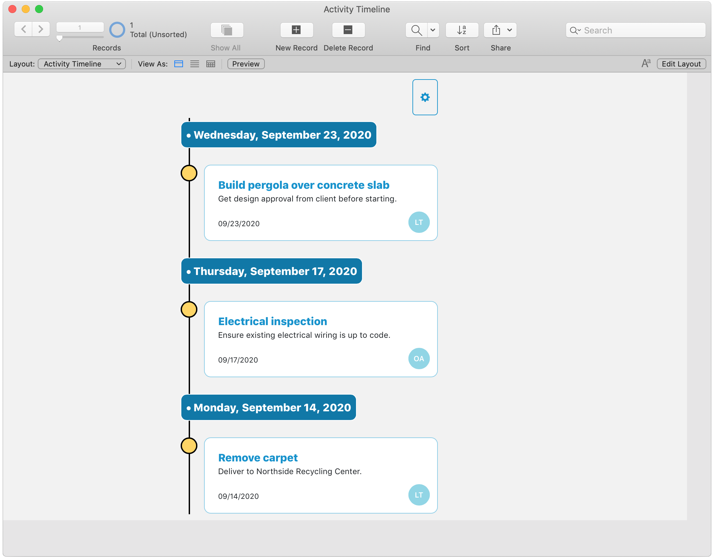The height and width of the screenshot is (558, 714).
Task: Close the window with the red button
Action: click(x=12, y=9)
